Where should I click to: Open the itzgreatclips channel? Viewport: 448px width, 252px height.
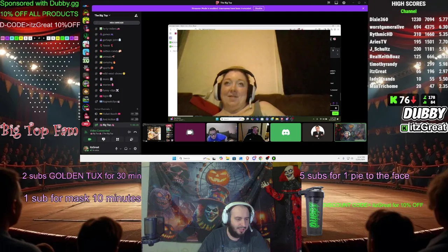pyautogui.click(x=117, y=101)
